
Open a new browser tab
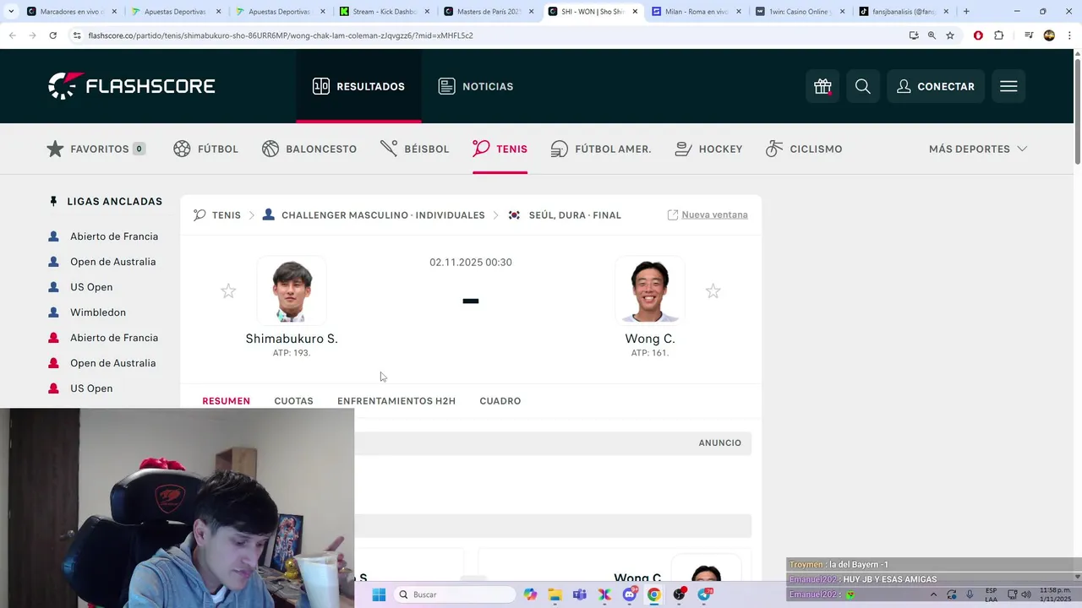(966, 12)
